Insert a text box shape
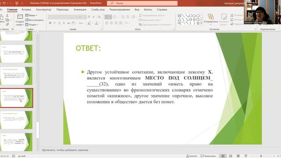 tap(180, 16)
